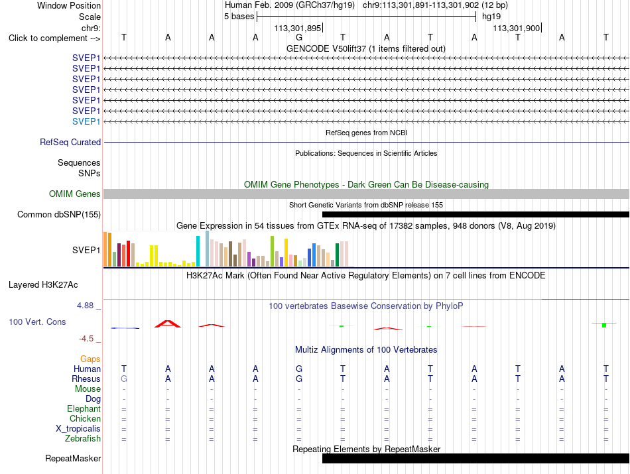Click the G base in the chr9 sequence row
Image resolution: width=630 pixels, height=474 pixels.
(x=299, y=38)
